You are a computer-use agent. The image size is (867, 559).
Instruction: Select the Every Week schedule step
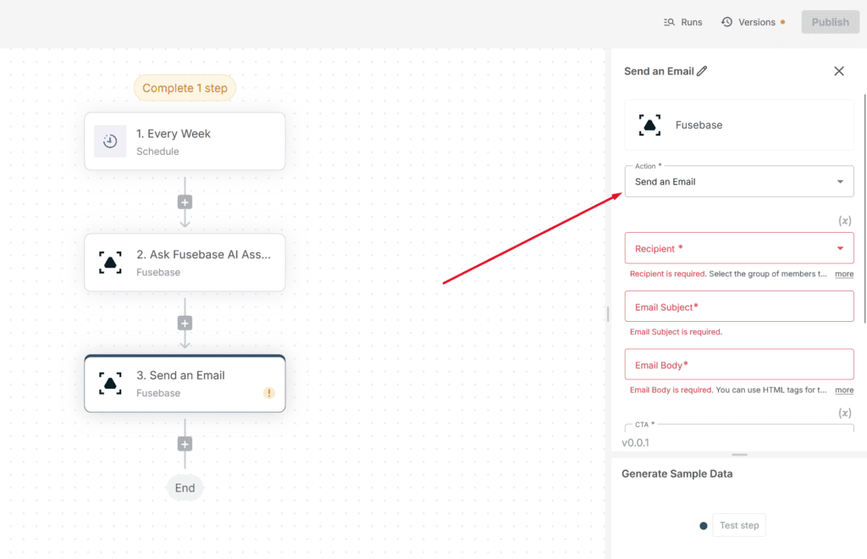185,141
